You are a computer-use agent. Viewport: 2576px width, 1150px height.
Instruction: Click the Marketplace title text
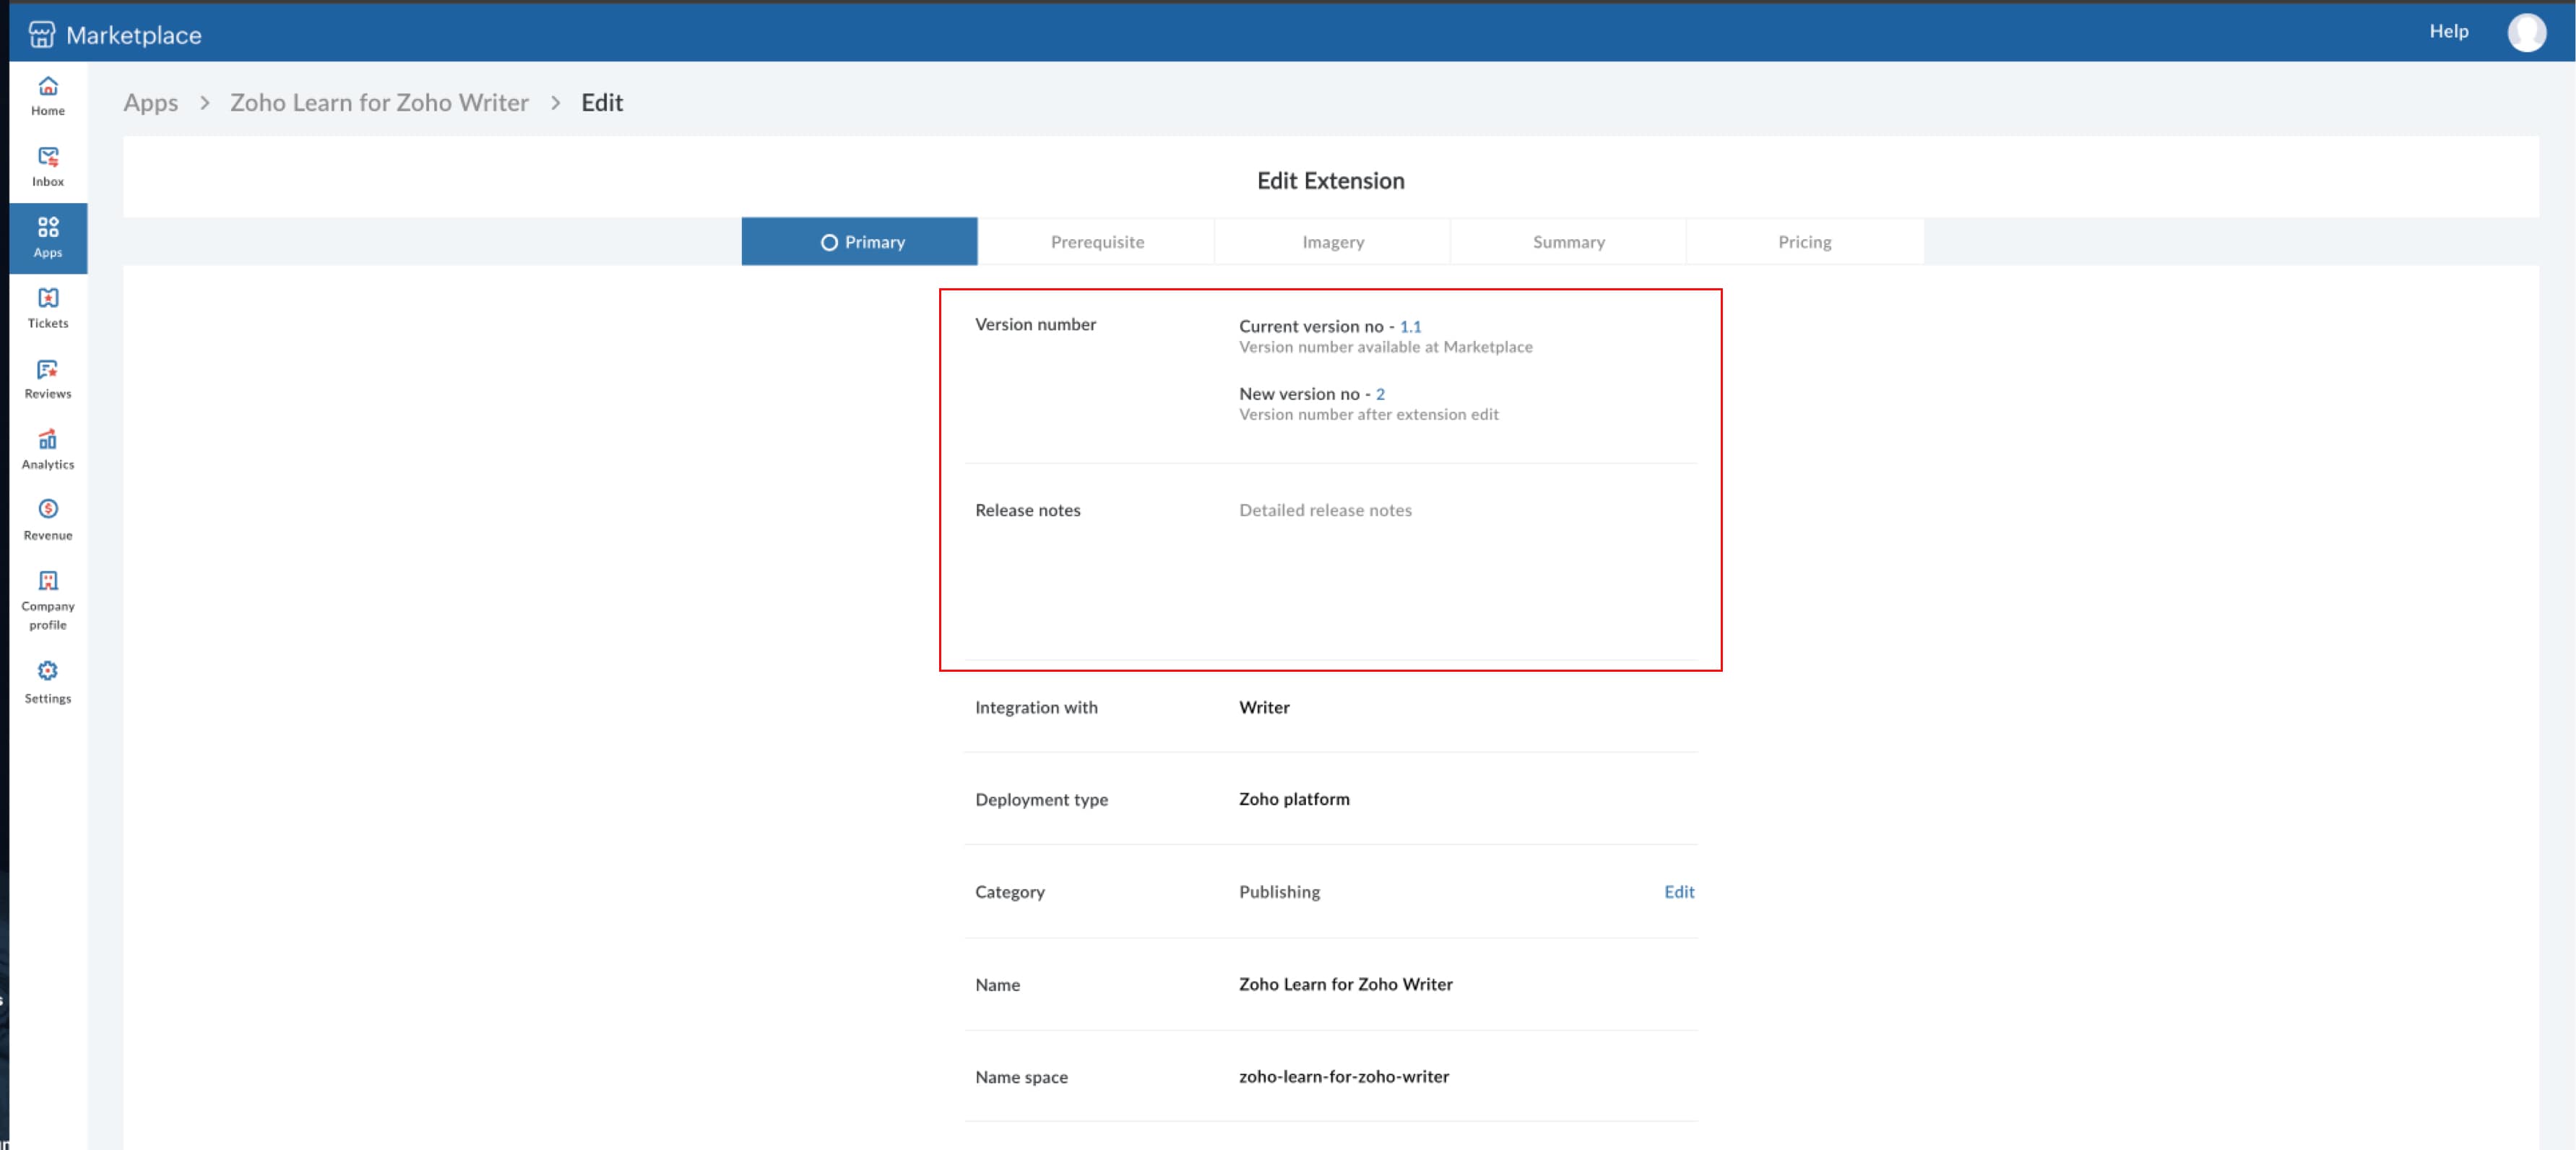pos(134,36)
